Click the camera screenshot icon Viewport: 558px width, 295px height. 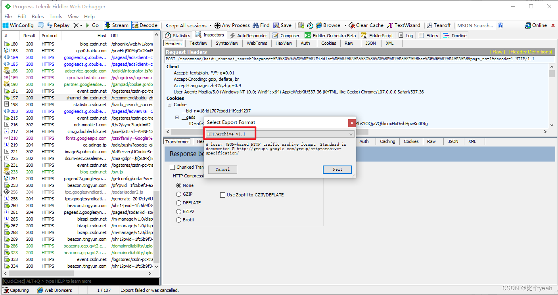pyautogui.click(x=301, y=25)
